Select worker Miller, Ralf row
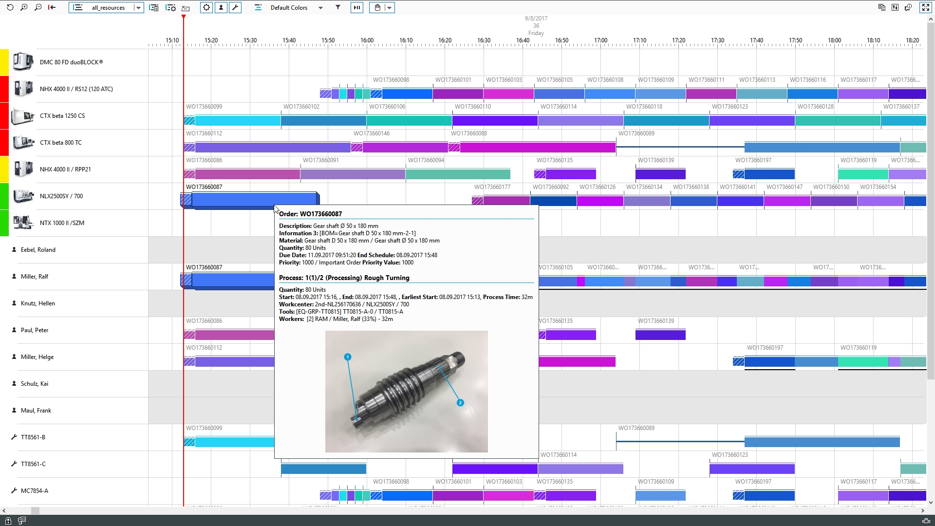 tap(35, 277)
